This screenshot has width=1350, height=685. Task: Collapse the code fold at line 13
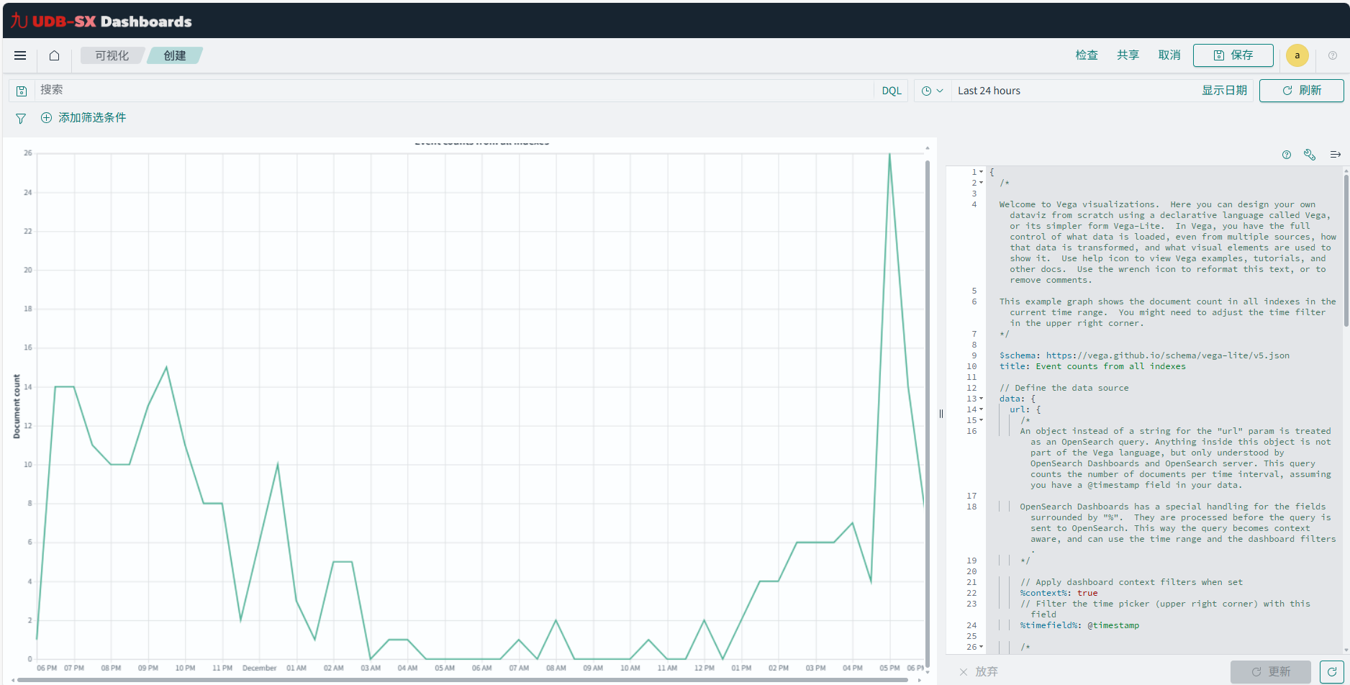981,399
